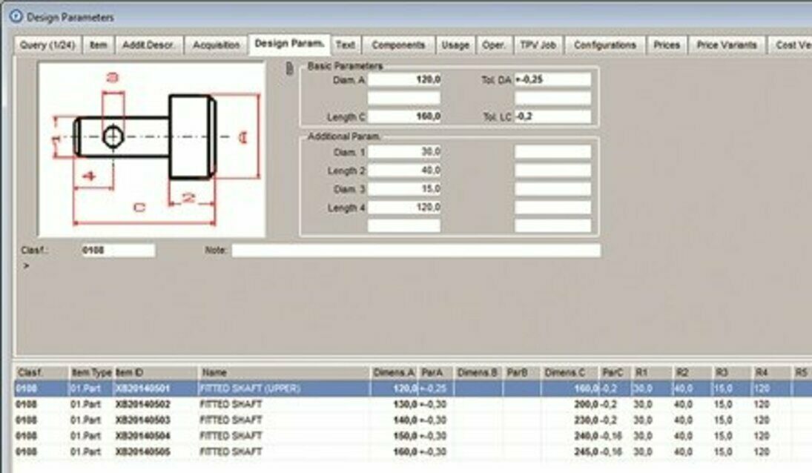
Task: Click the Length C value field
Action: [x=404, y=117]
